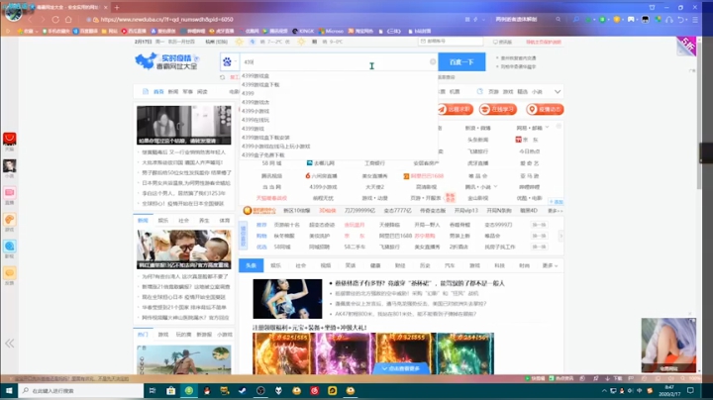Click the 点击查看更多 expand button
This screenshot has width=713, height=400.
pyautogui.click(x=401, y=368)
